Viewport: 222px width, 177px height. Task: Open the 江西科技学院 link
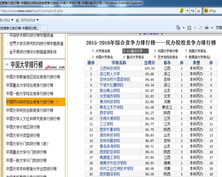(109, 68)
